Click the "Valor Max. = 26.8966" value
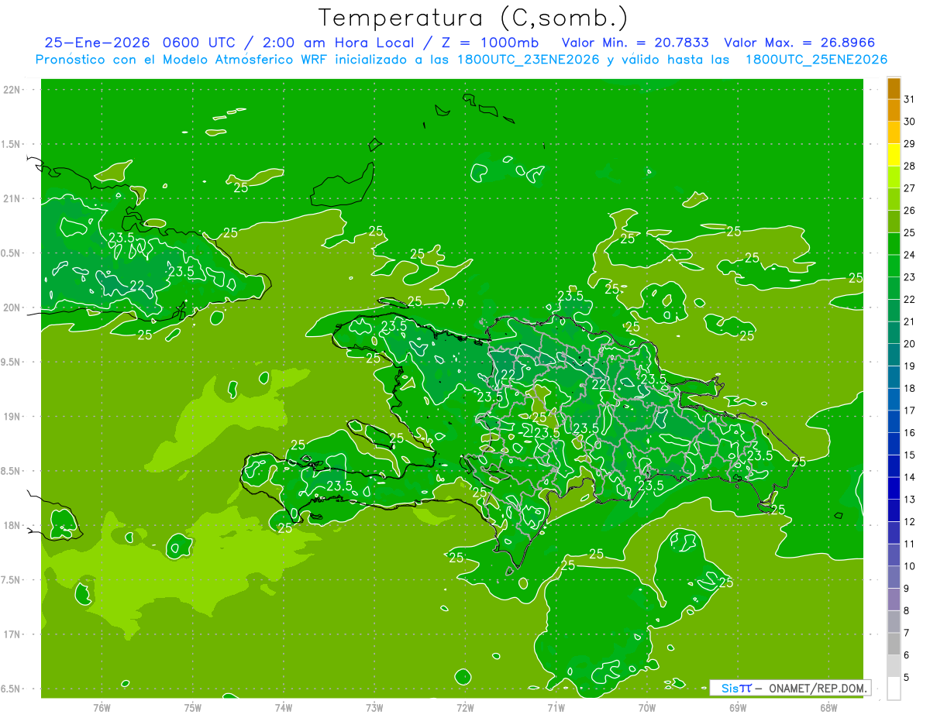The height and width of the screenshot is (718, 930). (800, 43)
